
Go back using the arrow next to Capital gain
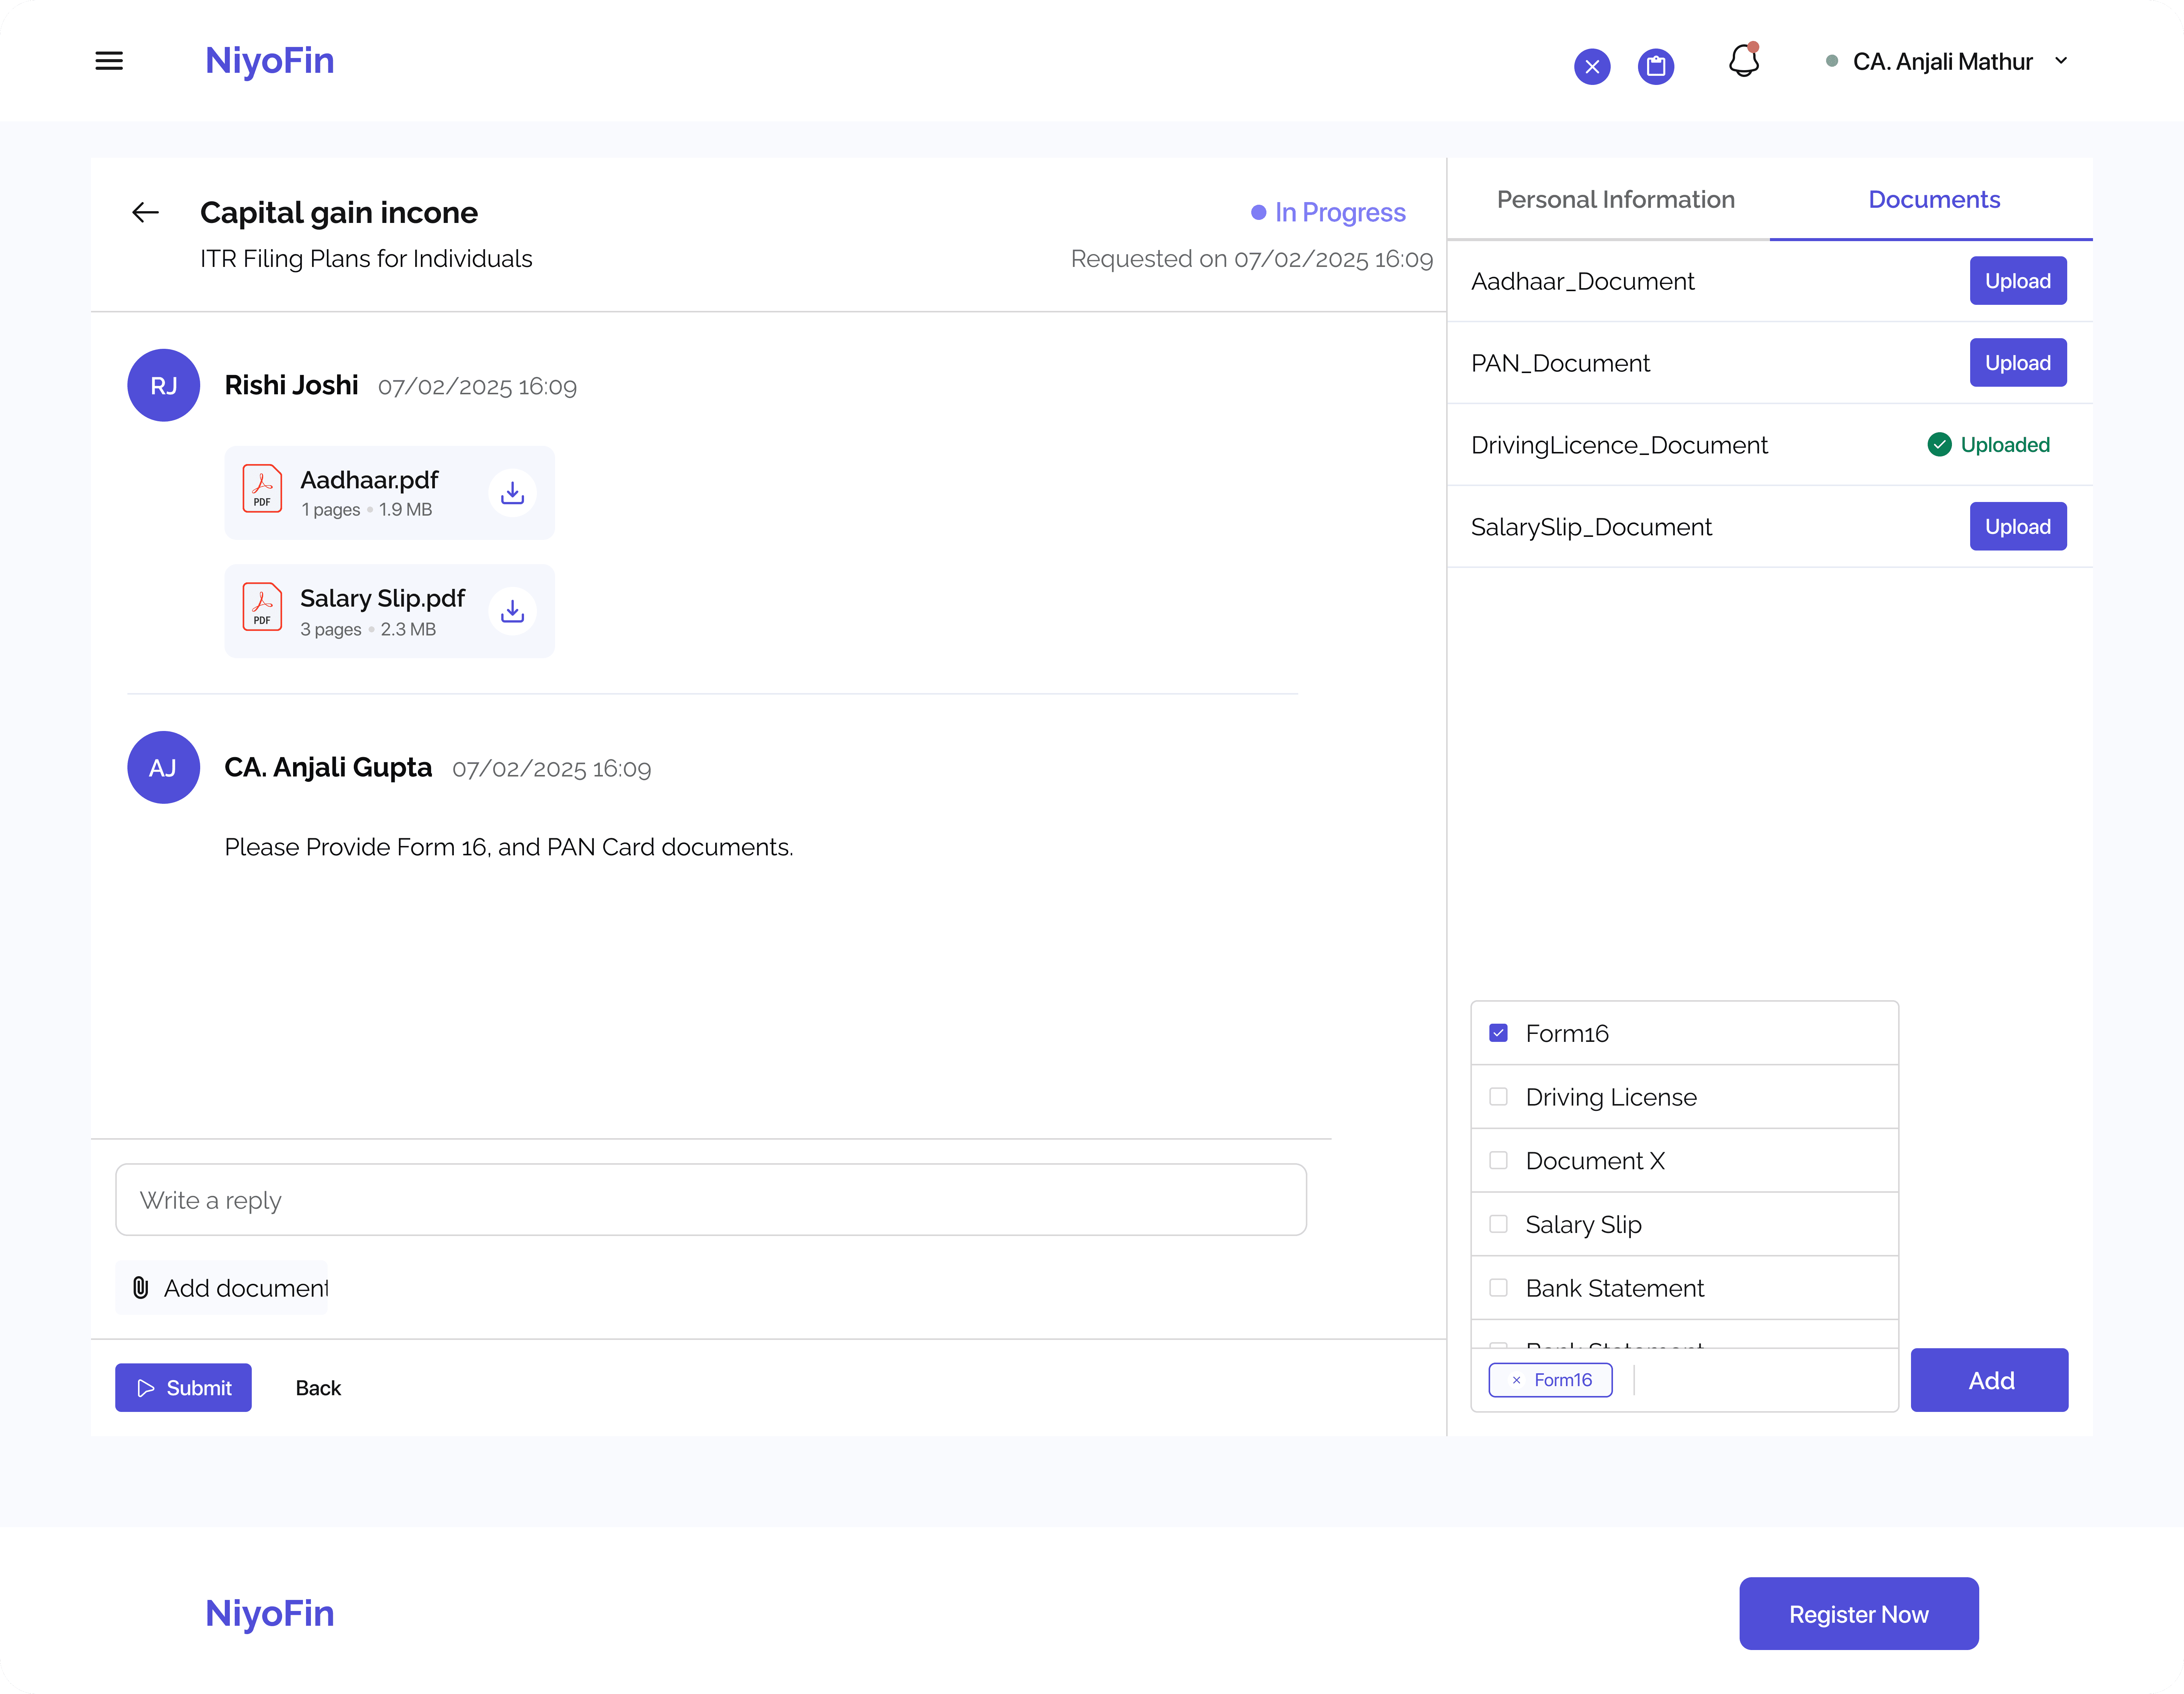[x=146, y=212]
